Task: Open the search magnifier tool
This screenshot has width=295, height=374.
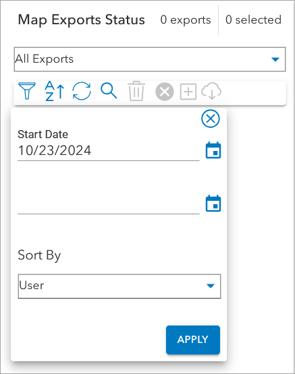Action: pyautogui.click(x=109, y=91)
